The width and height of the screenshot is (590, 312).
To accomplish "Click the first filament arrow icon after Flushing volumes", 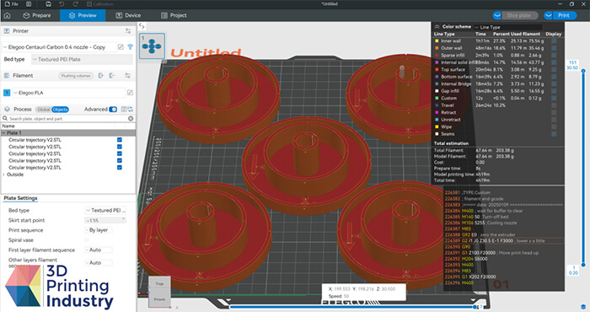I will (x=101, y=76).
